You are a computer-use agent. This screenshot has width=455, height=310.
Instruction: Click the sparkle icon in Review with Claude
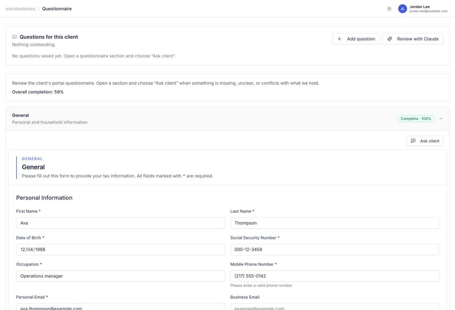point(390,39)
